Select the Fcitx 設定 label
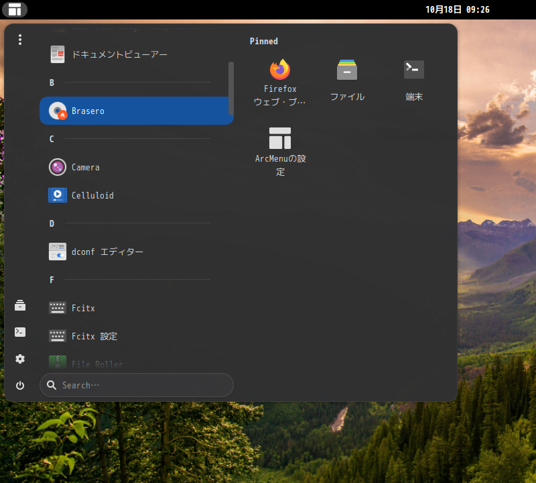Image resolution: width=536 pixels, height=483 pixels. tap(94, 336)
